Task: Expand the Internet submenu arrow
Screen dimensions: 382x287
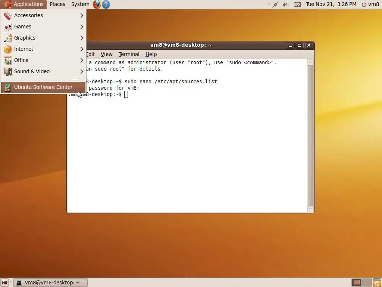Action: click(82, 49)
